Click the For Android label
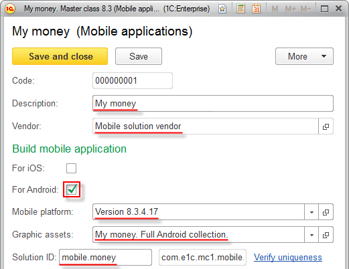 click(x=36, y=189)
